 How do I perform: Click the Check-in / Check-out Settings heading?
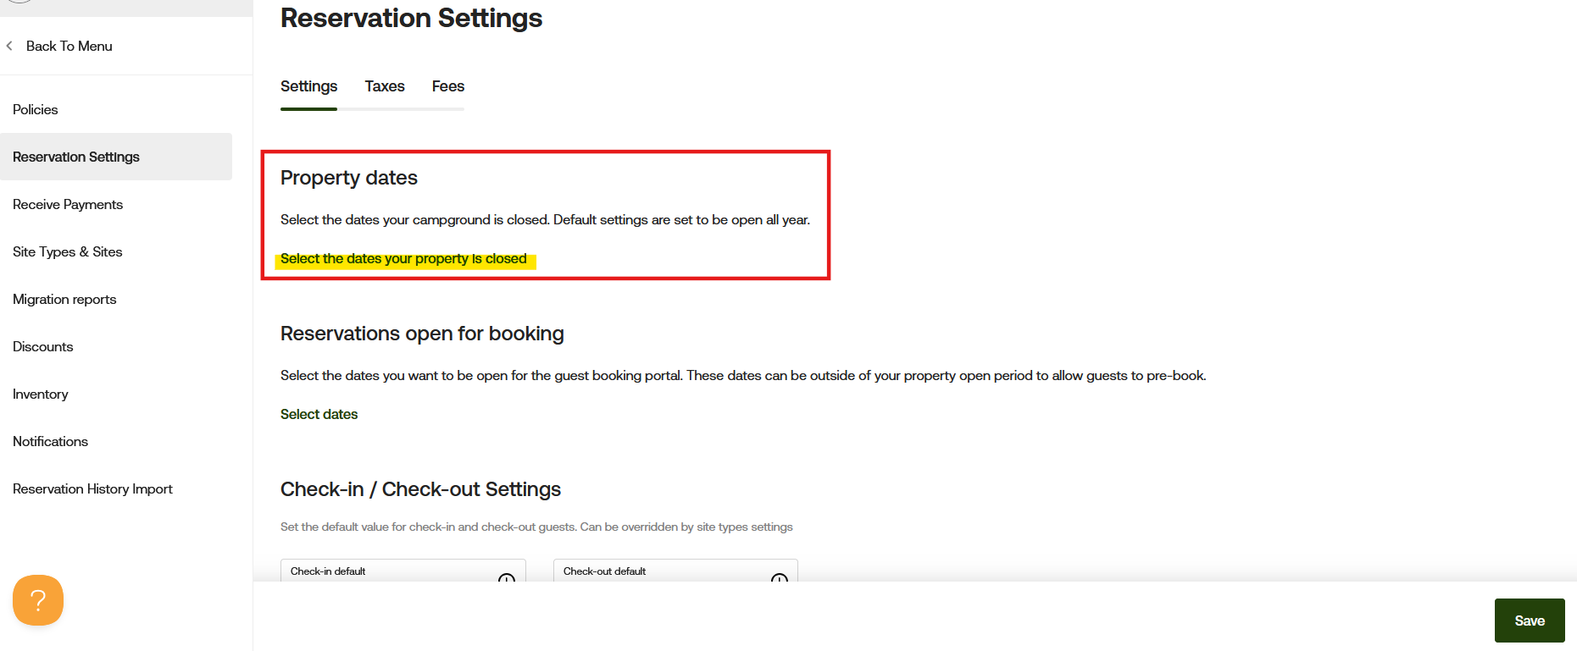(x=420, y=489)
